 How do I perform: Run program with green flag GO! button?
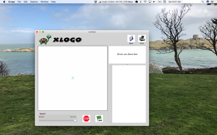99,119
